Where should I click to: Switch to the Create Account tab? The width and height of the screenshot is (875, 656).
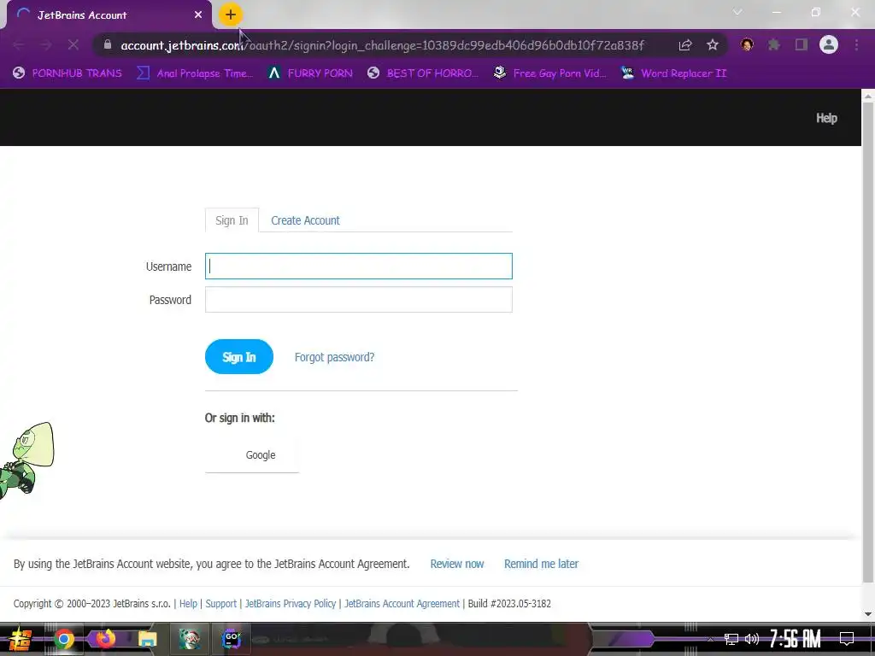pos(305,220)
